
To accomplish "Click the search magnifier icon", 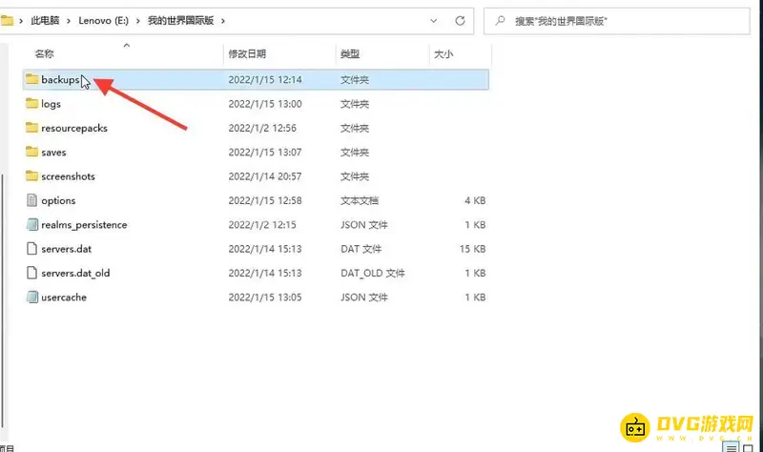I will pyautogui.click(x=501, y=19).
